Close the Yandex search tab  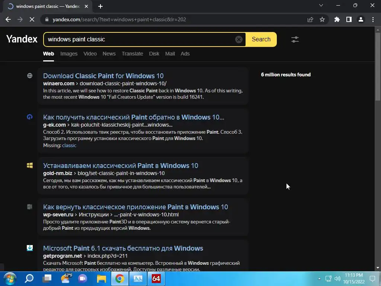86,6
